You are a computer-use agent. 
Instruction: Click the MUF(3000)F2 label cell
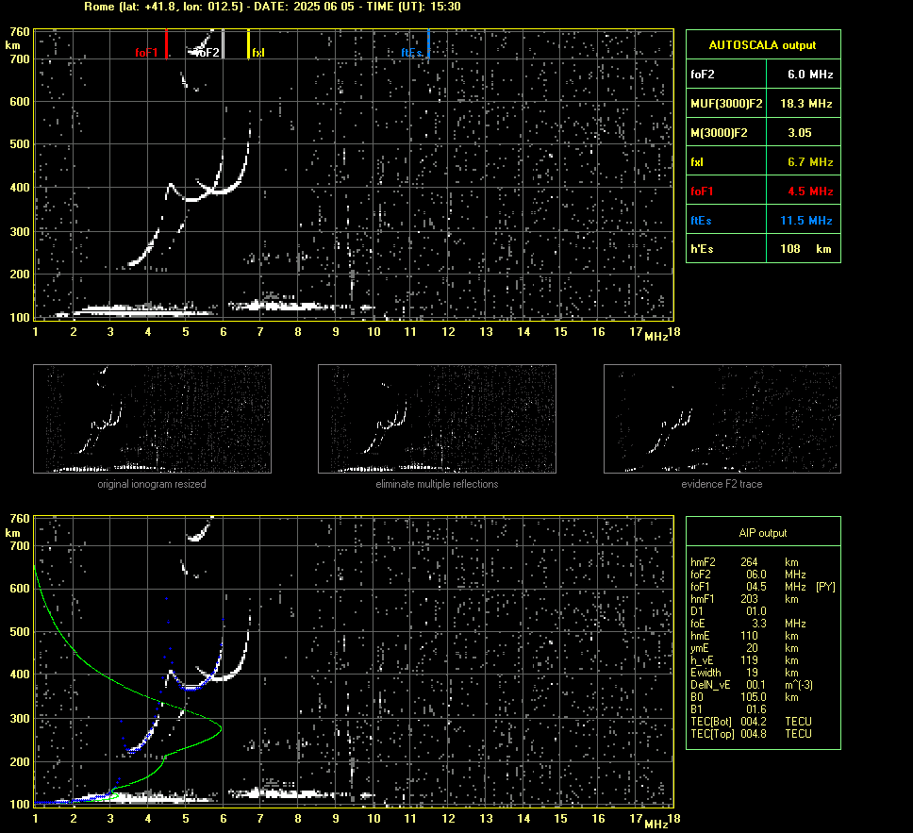[x=726, y=104]
